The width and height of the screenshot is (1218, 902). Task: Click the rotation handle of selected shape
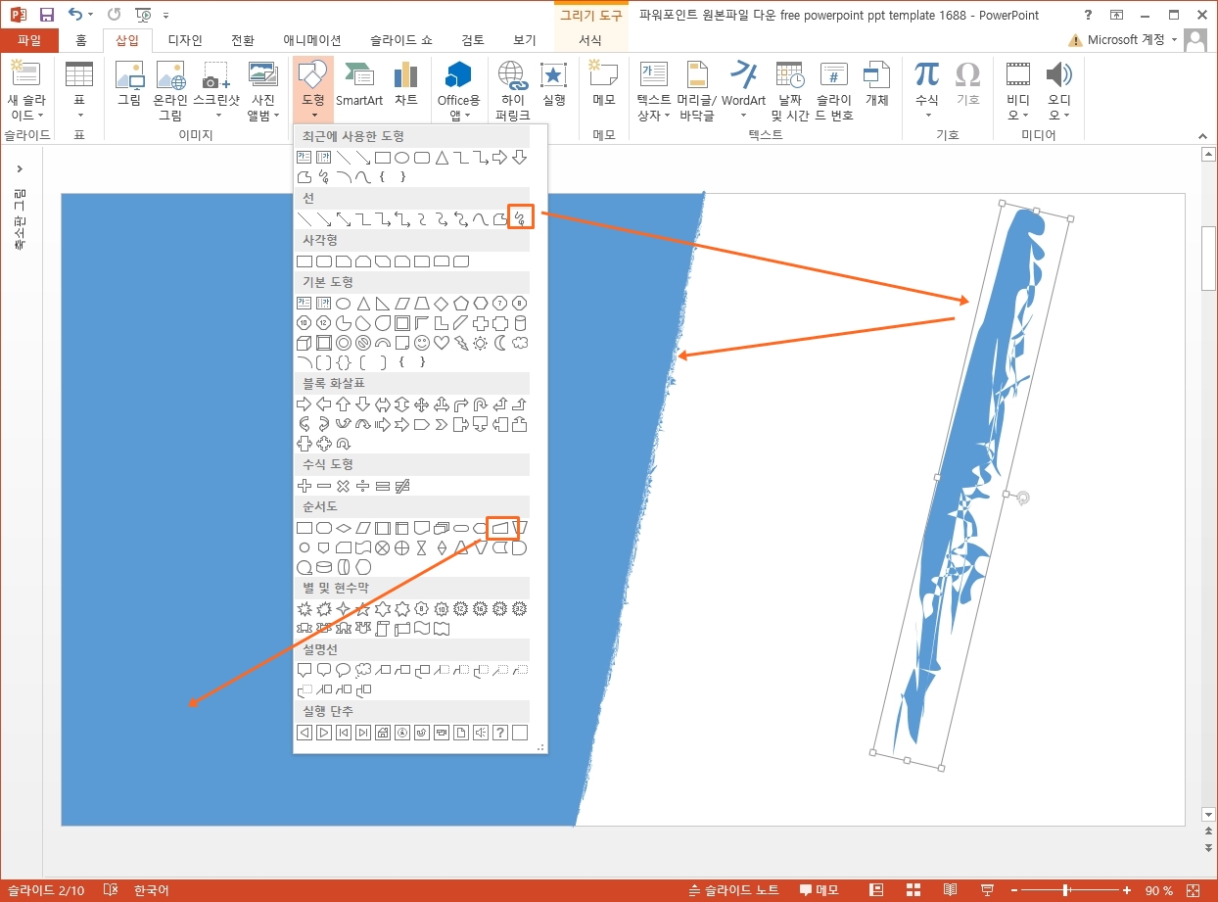click(1023, 498)
